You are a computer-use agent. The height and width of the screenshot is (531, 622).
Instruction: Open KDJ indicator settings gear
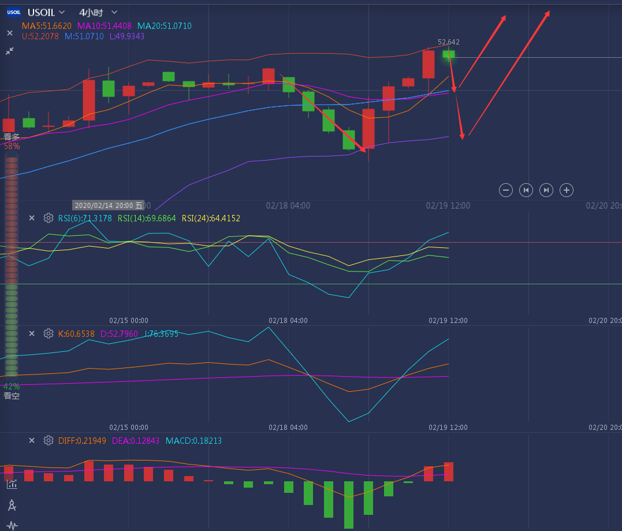[x=49, y=333]
